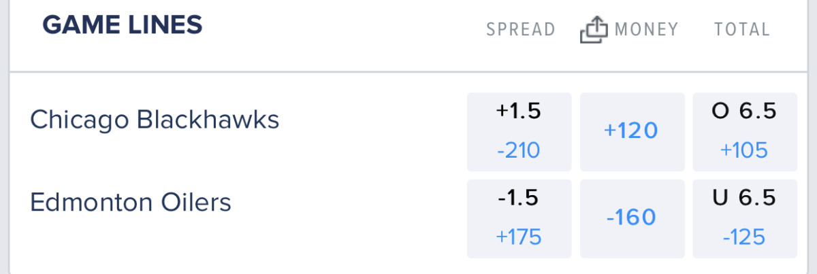
Task: Open the Edmonton Oilers team name
Action: point(131,203)
